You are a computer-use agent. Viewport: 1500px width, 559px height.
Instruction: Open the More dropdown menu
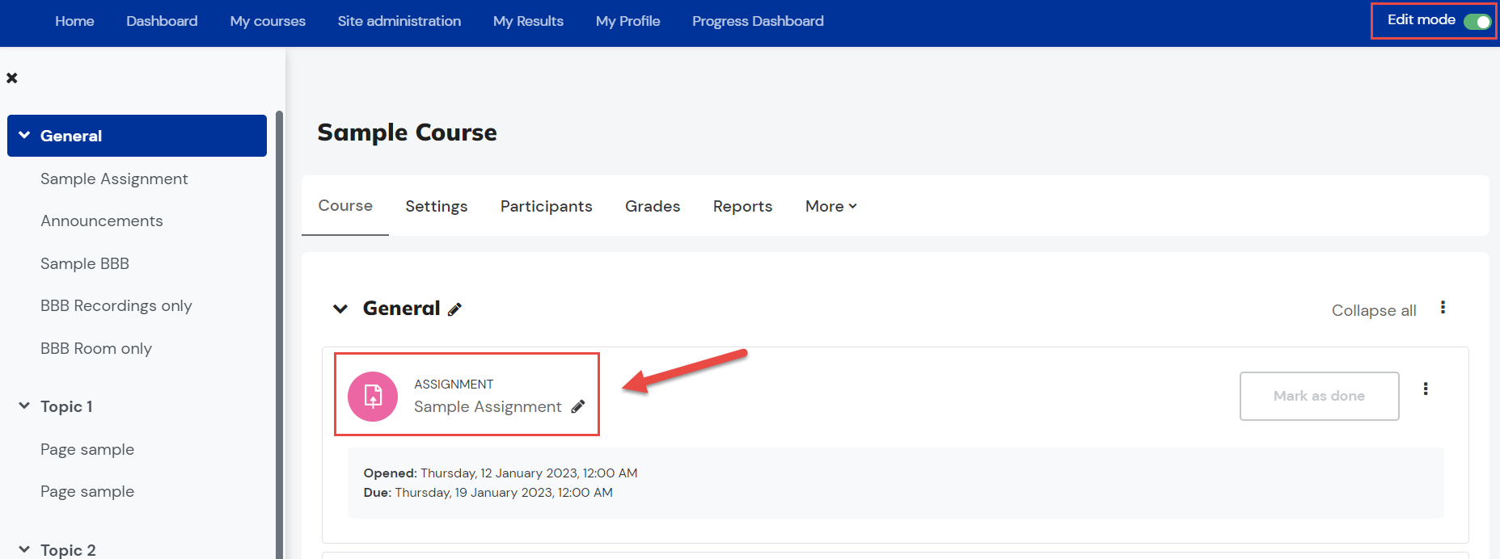pos(830,206)
